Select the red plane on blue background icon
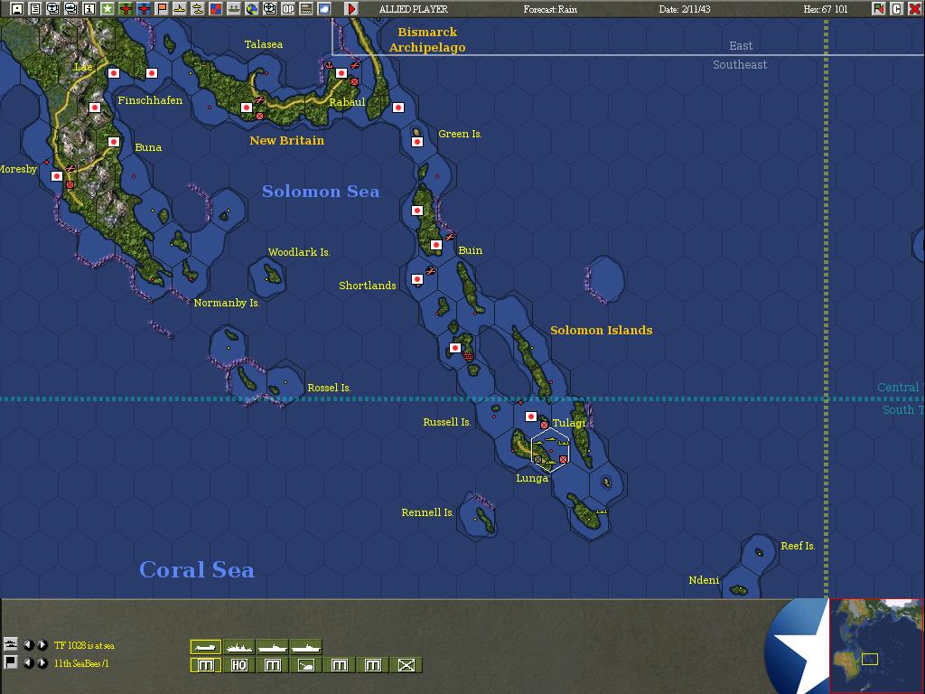 pyautogui.click(x=144, y=9)
